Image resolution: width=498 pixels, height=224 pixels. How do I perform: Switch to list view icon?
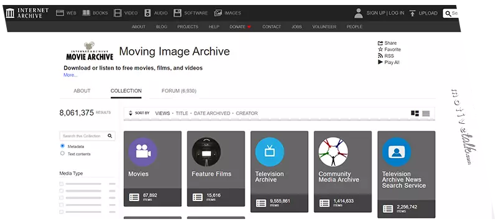pos(426,113)
